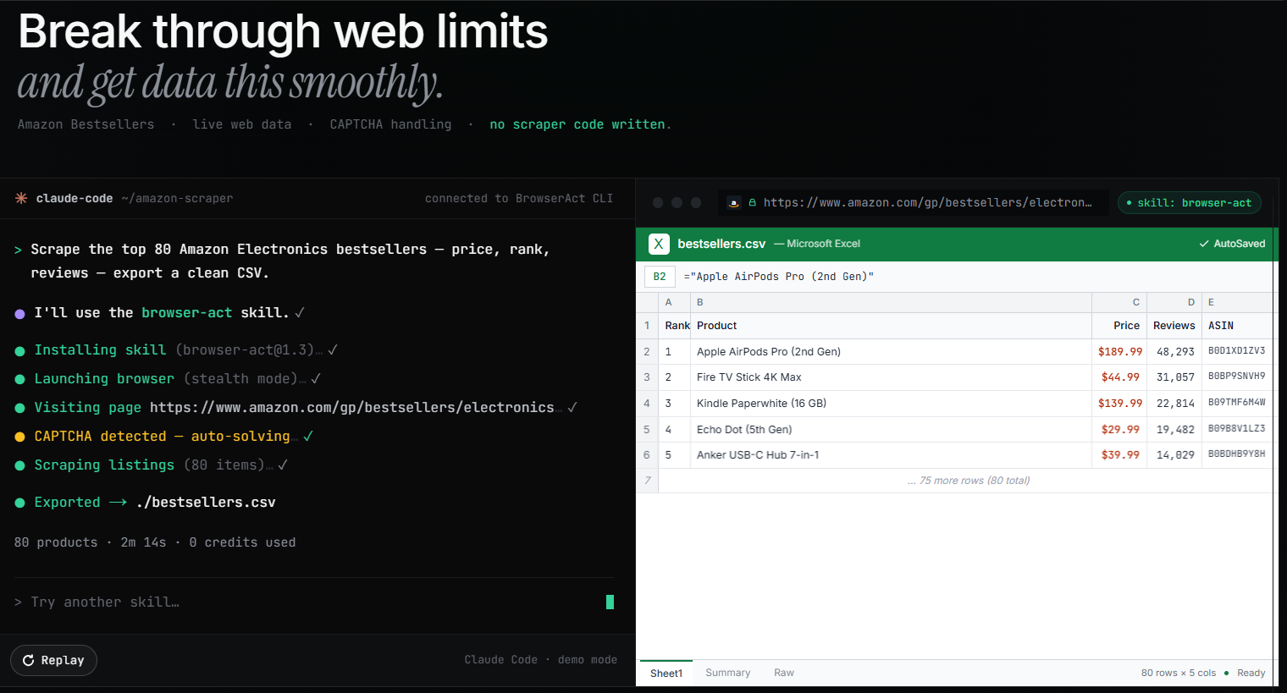Click the 31,057 reviews cell
The width and height of the screenshot is (1287, 693).
[1174, 377]
